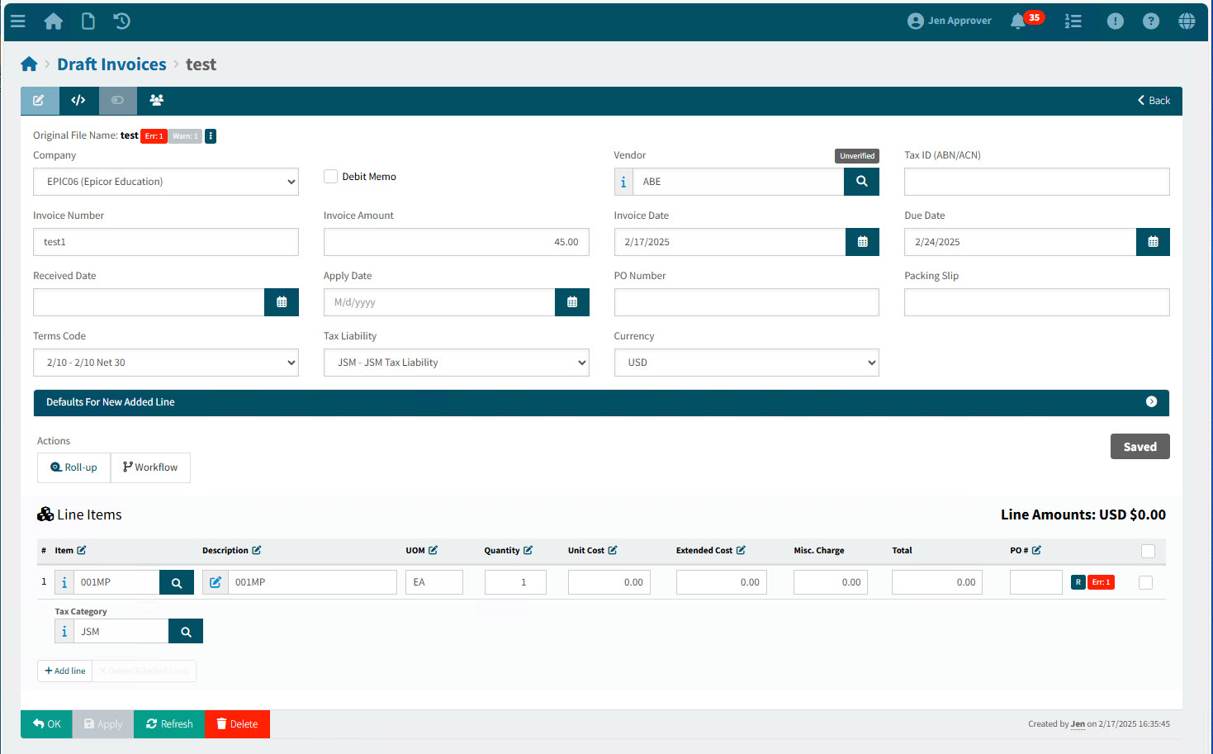
Task: Click the Vendor search magnifier button
Action: pyautogui.click(x=861, y=182)
